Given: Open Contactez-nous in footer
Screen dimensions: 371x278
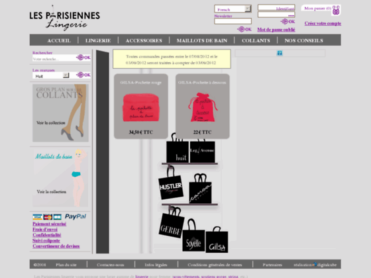Looking at the screenshot, I should click(x=111, y=265).
